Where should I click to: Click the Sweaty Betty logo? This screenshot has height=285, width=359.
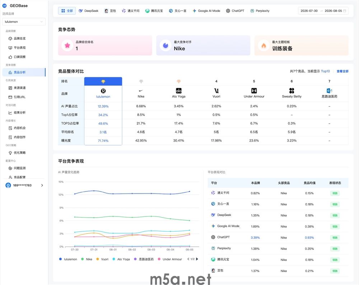pyautogui.click(x=292, y=91)
